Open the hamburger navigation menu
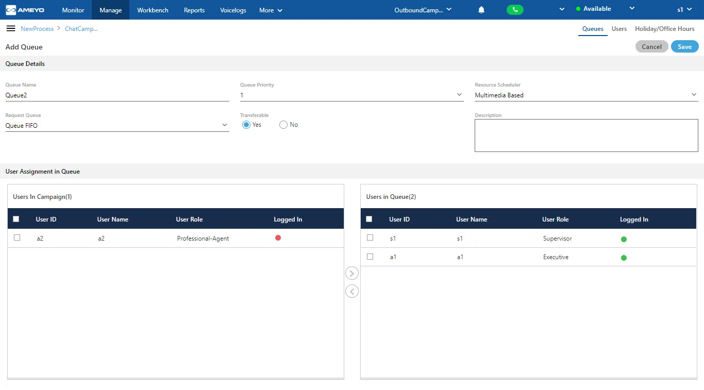The height and width of the screenshot is (390, 704). pos(10,28)
